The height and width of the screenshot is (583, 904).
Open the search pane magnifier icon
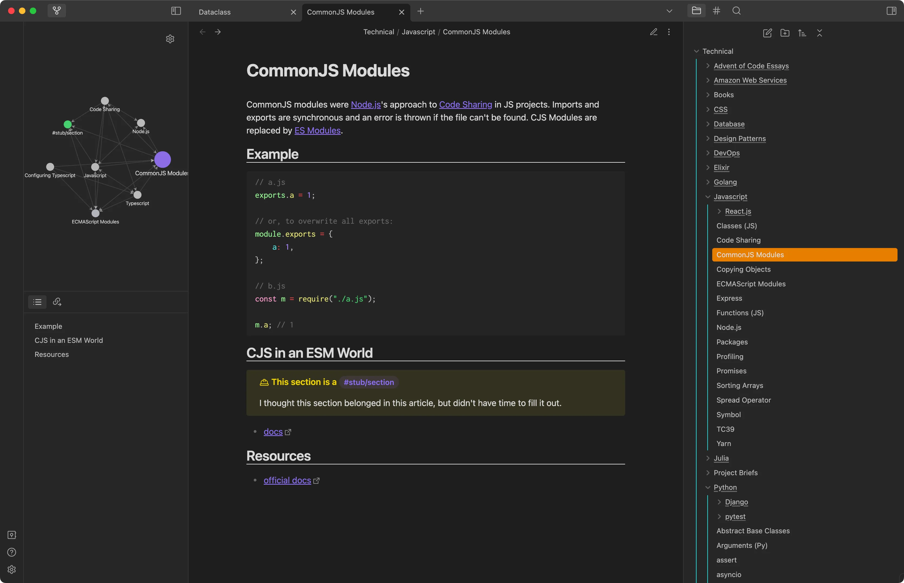coord(736,11)
